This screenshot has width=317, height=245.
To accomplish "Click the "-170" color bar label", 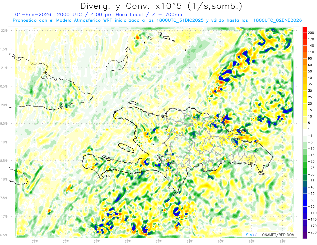I will 312,226.
